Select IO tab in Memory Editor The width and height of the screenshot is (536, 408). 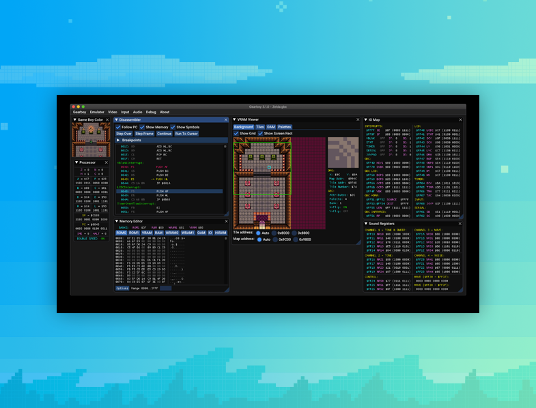click(210, 233)
